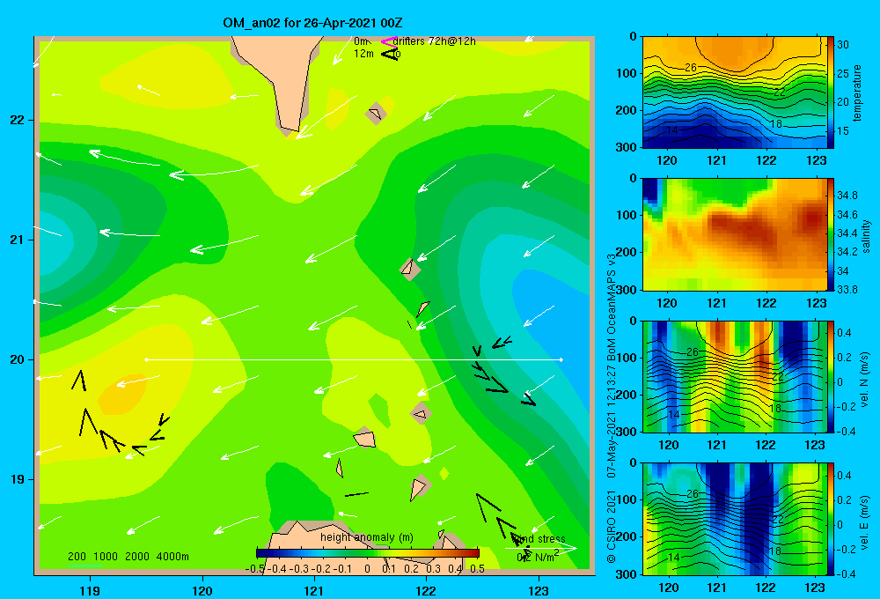880x599 pixels.
Task: Click the '34.8' tick on salinity scale
Action: pyautogui.click(x=847, y=196)
